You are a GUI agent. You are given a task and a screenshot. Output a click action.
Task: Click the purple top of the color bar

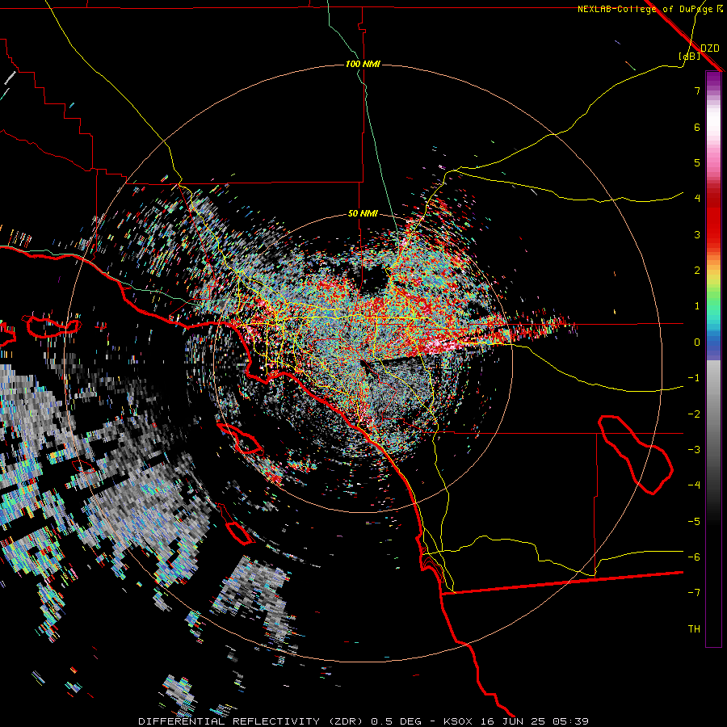click(713, 80)
